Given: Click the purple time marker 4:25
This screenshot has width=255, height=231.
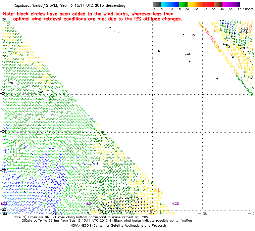Looking at the screenshot, I should coord(175,204).
